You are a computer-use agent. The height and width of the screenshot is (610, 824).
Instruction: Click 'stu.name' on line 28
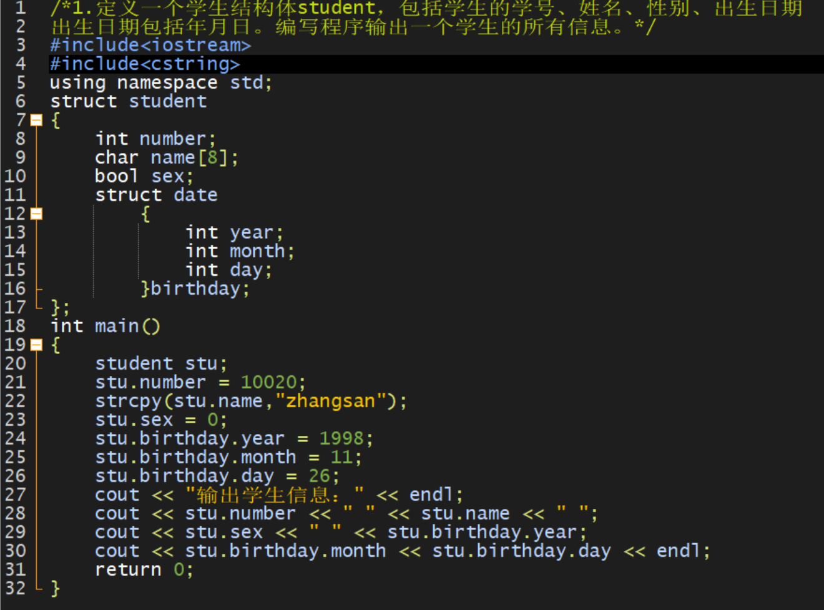pyautogui.click(x=465, y=513)
